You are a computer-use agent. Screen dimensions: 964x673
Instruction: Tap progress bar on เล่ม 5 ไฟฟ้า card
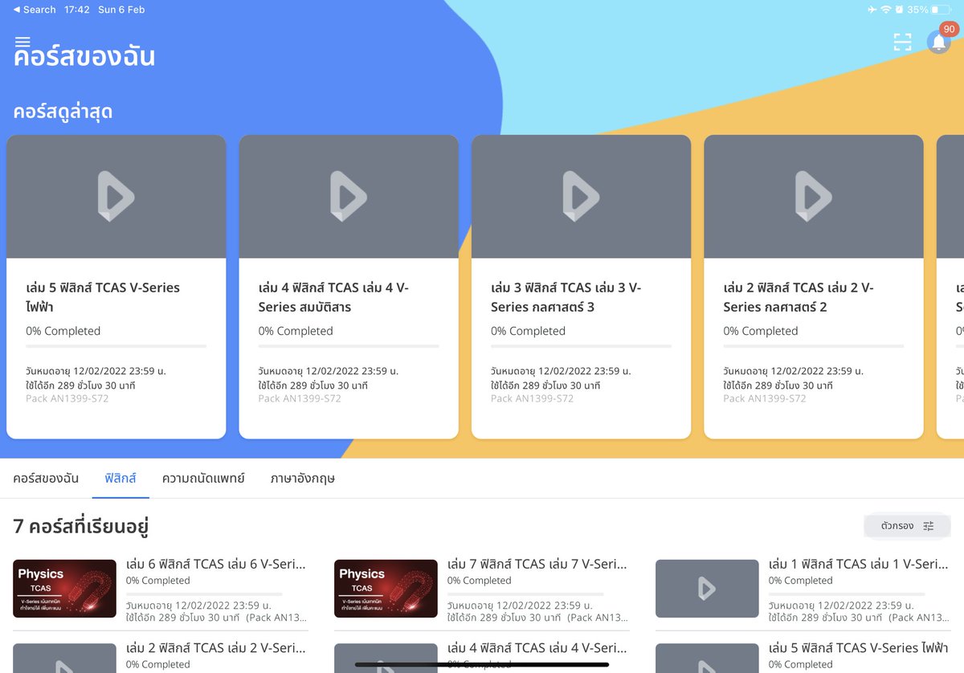(116, 346)
